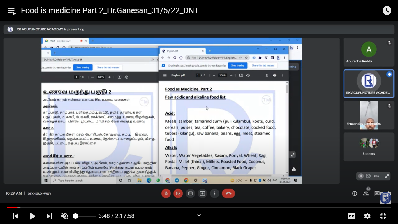Screen dimensions: 398x224
Task: Click Share this tab instead
Action: click(x=263, y=66)
